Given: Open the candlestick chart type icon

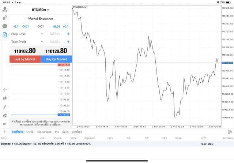Looking at the screenshot, I should tap(5, 98).
